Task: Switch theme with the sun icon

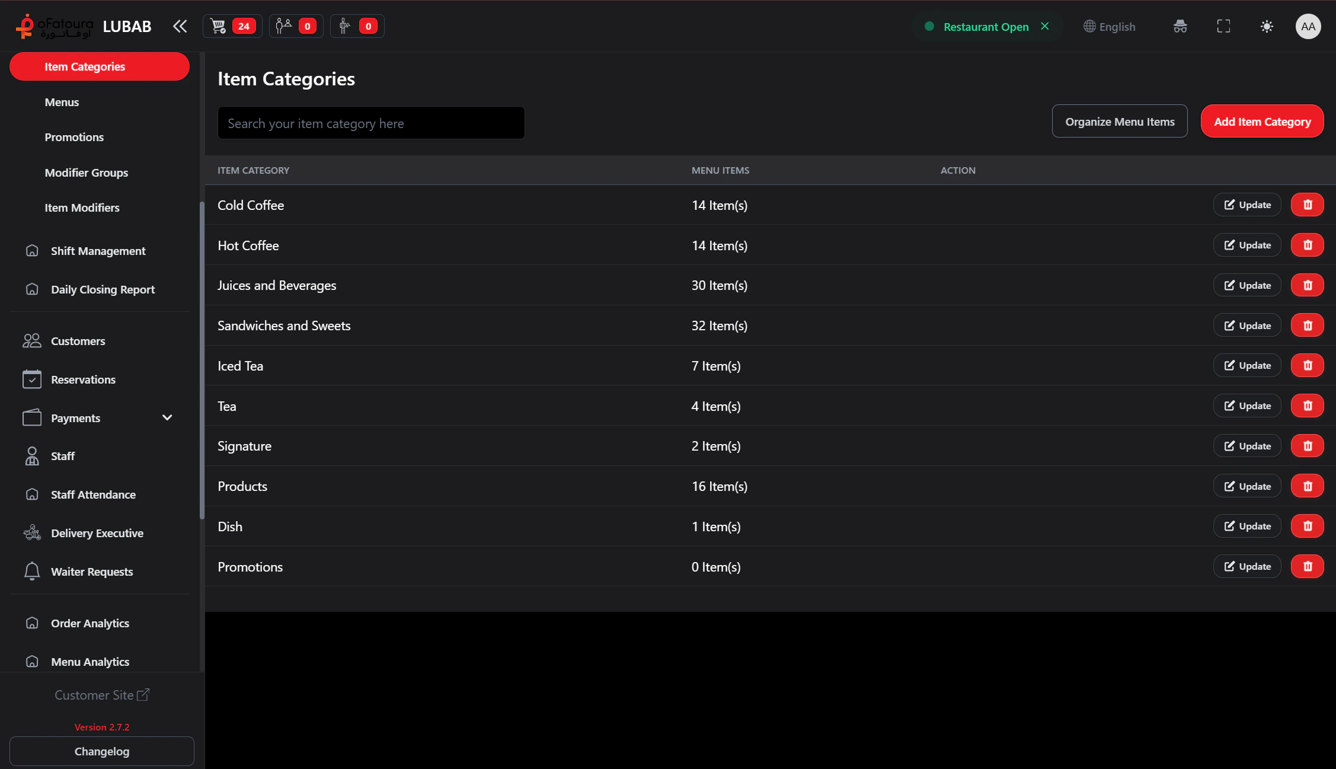Action: (x=1267, y=26)
